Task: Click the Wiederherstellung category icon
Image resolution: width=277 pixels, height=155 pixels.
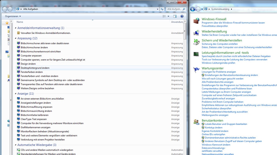Action: point(196,33)
